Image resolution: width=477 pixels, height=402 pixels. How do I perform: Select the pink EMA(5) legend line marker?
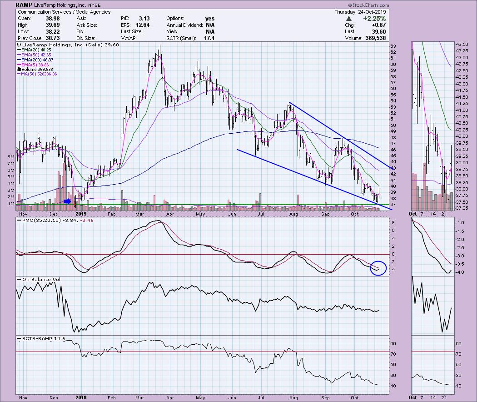(x=19, y=65)
